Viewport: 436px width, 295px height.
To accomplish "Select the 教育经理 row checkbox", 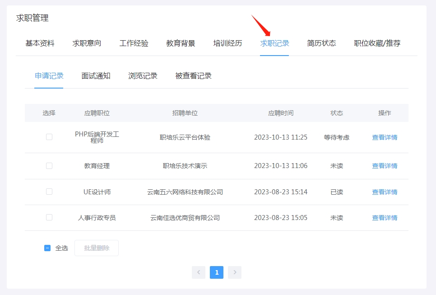I will click(x=49, y=166).
